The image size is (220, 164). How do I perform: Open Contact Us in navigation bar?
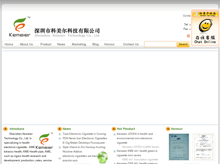tap(131, 44)
